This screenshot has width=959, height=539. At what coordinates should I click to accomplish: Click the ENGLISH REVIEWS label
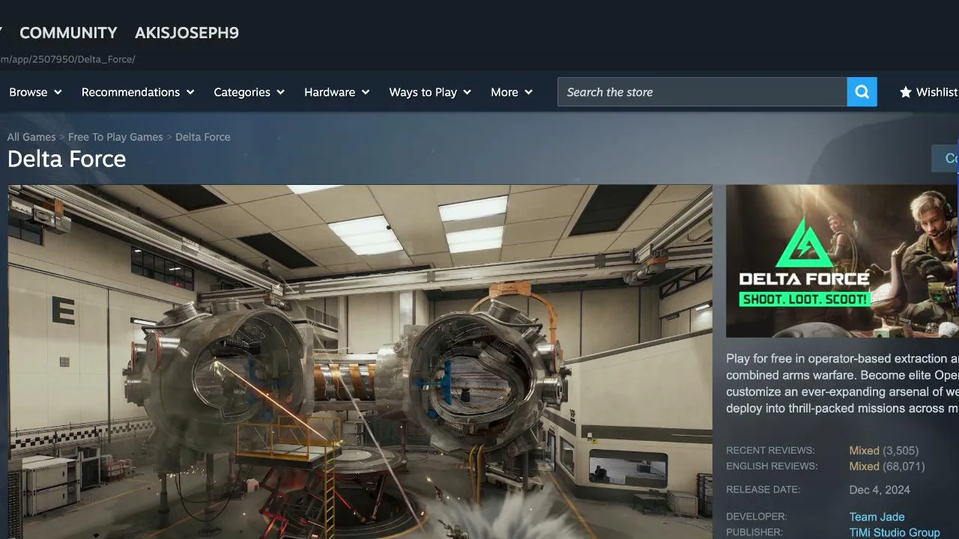772,466
